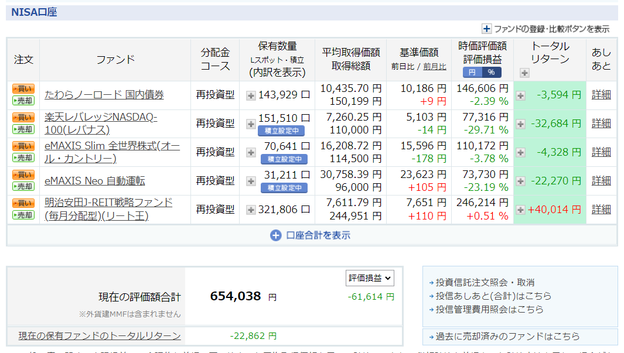Expand holdings breakdown for 321,806 口 row
This screenshot has height=353, width=624.
click(x=251, y=210)
